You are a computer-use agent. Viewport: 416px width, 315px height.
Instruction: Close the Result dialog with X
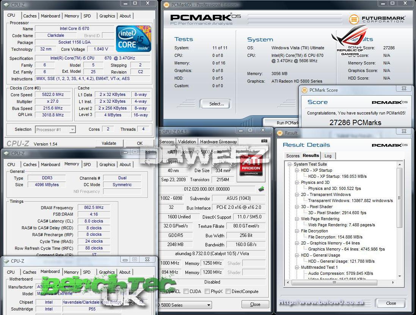pyautogui.click(x=404, y=131)
